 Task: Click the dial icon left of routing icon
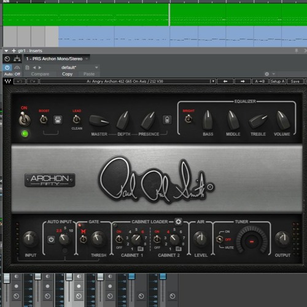[7, 59]
